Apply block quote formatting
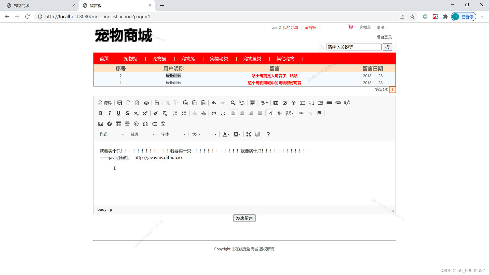Screen dimensions: 489x275 pos(214,113)
